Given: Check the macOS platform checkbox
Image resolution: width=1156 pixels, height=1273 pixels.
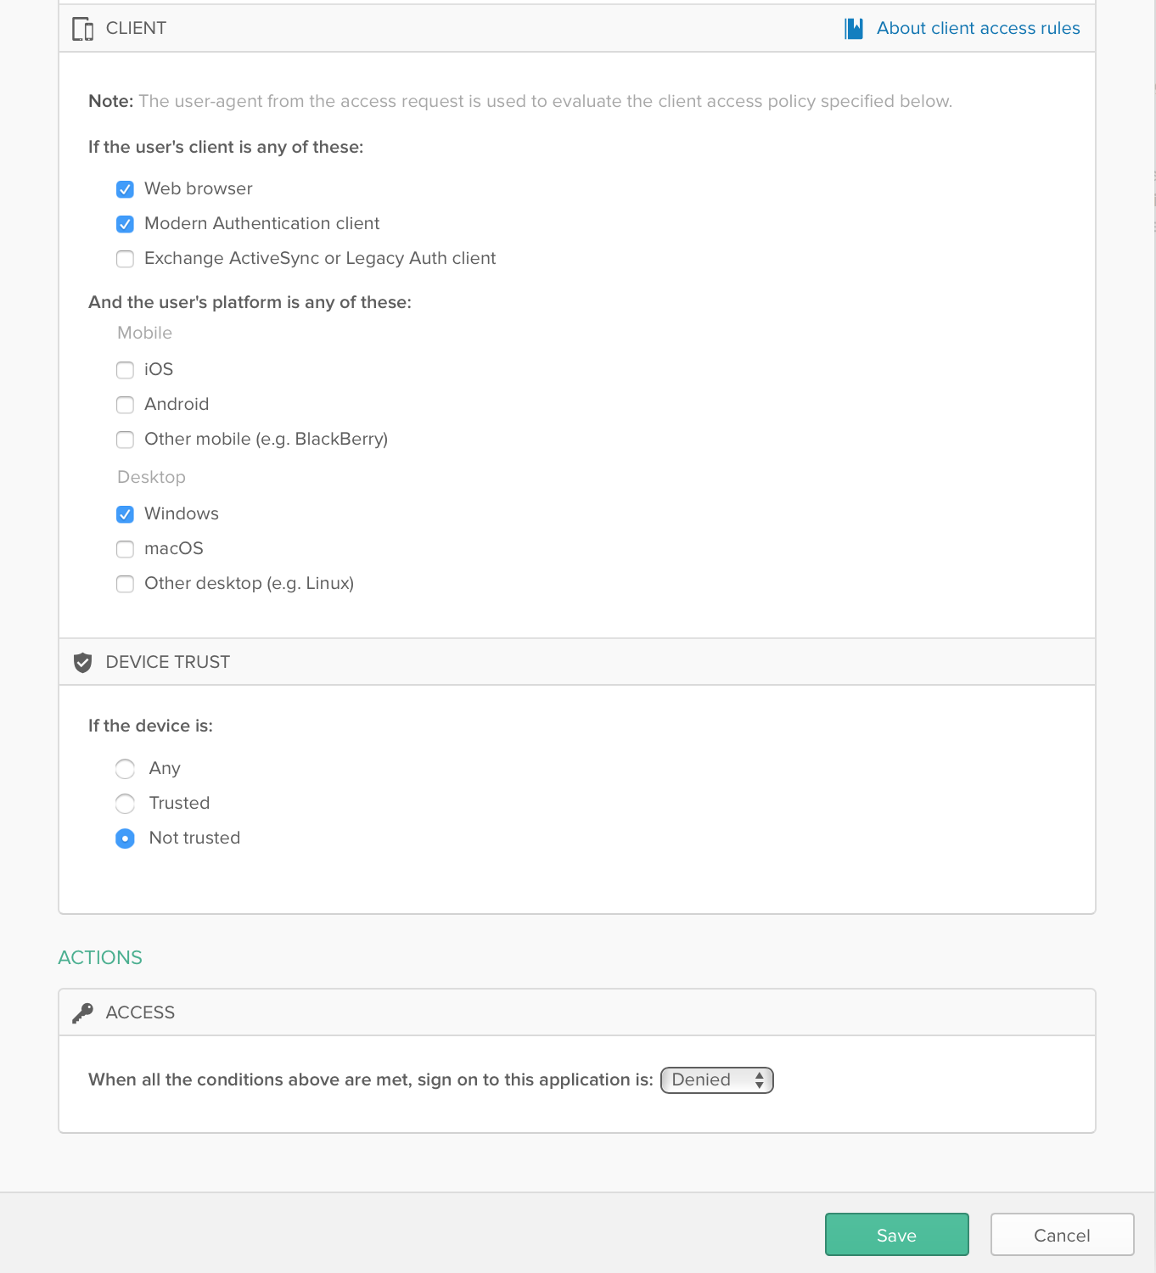Looking at the screenshot, I should (x=125, y=549).
